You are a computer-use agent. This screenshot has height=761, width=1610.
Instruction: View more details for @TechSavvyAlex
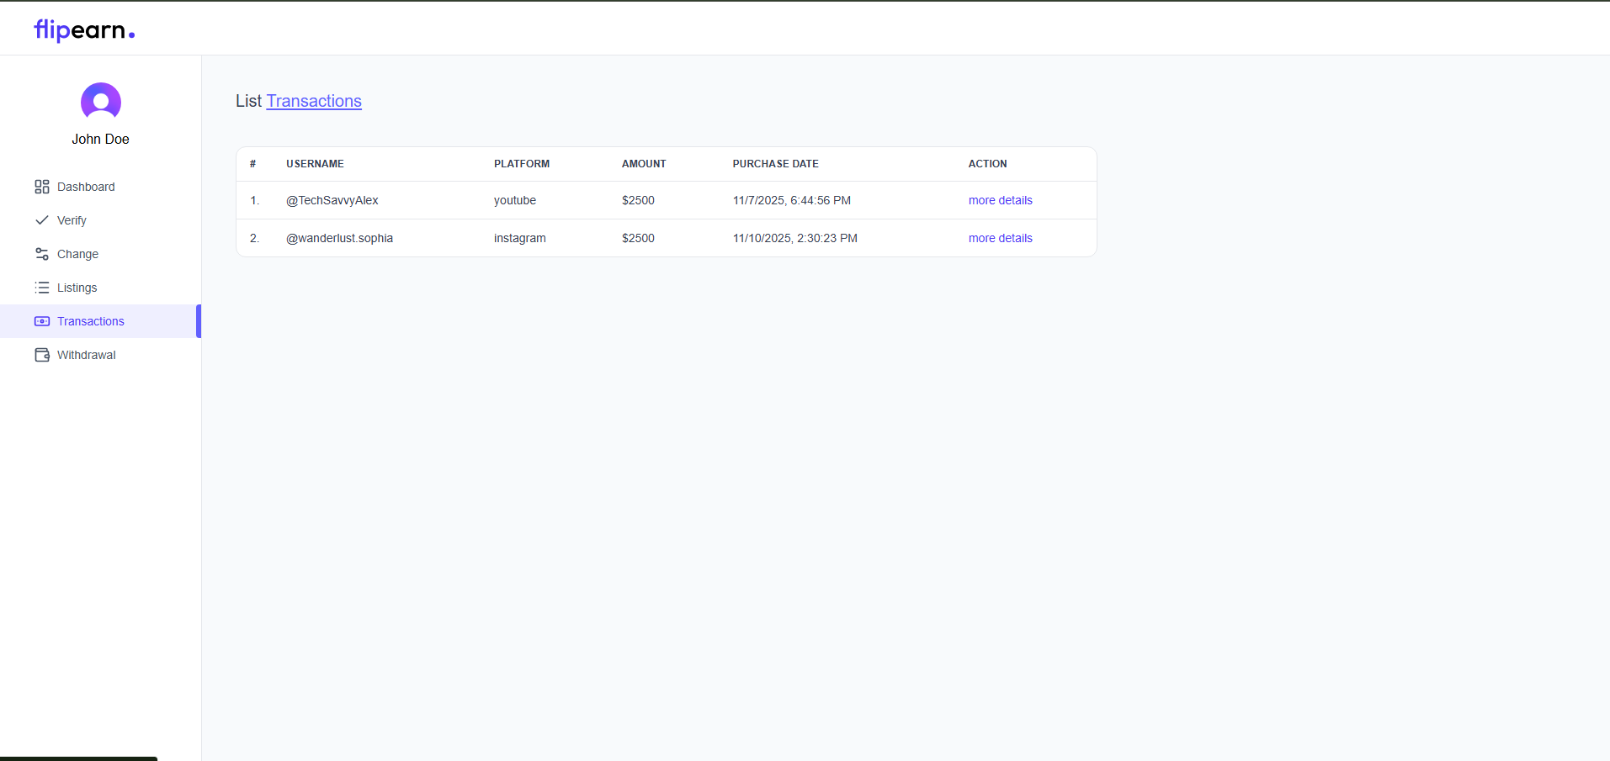(x=1000, y=200)
